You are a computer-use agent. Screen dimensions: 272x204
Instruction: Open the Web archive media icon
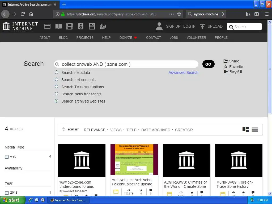coord(47,26)
